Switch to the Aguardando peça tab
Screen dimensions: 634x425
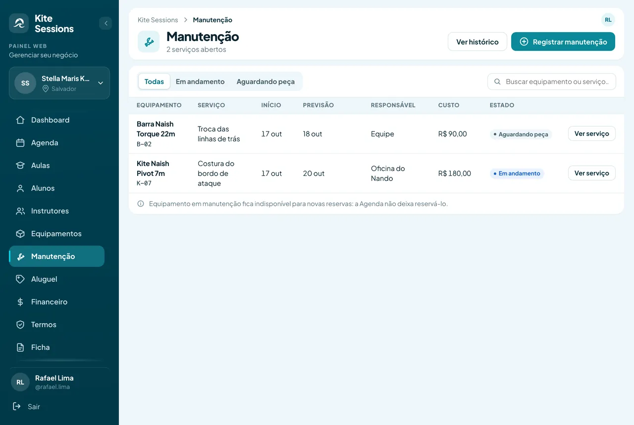click(265, 82)
